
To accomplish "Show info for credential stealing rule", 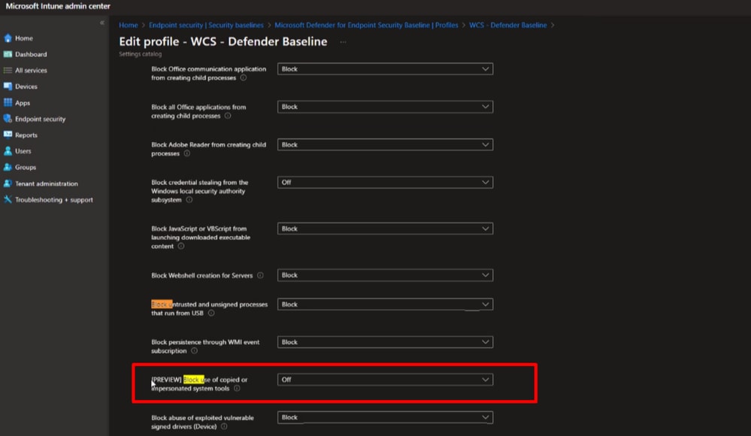I will point(189,200).
